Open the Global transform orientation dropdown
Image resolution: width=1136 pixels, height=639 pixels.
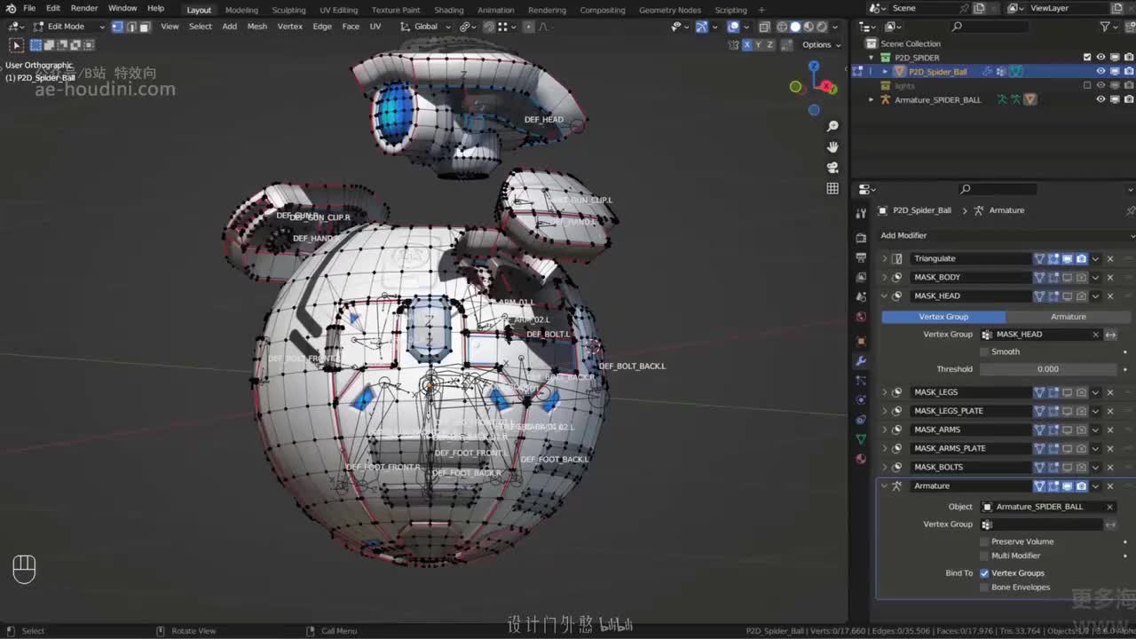(428, 27)
